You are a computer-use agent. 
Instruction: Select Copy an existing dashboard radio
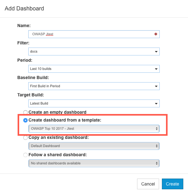click(25, 138)
